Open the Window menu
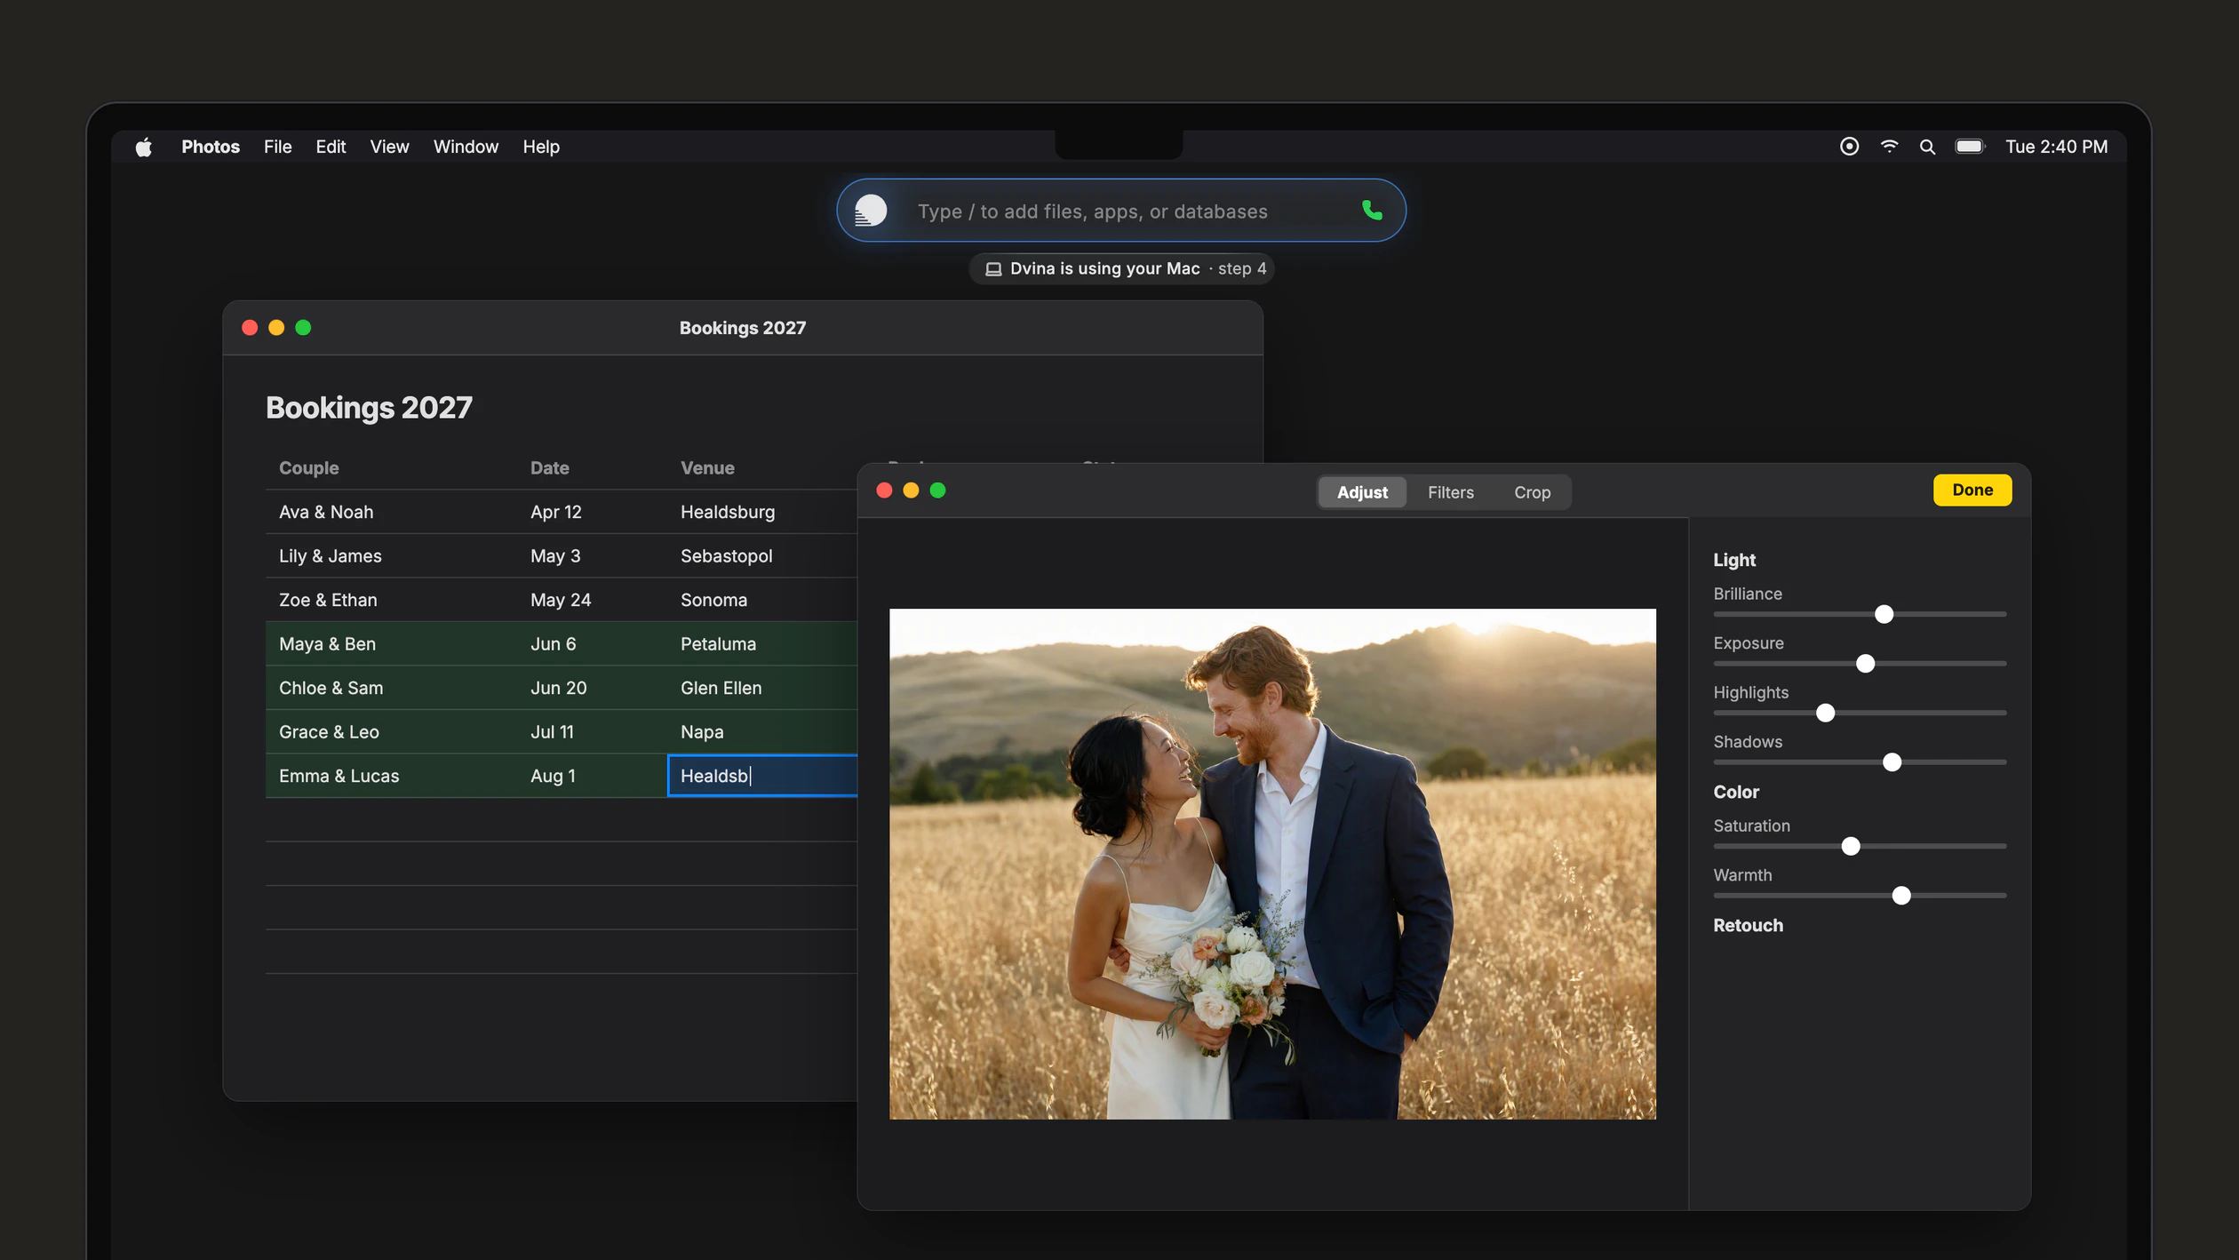The height and width of the screenshot is (1260, 2239). [466, 147]
